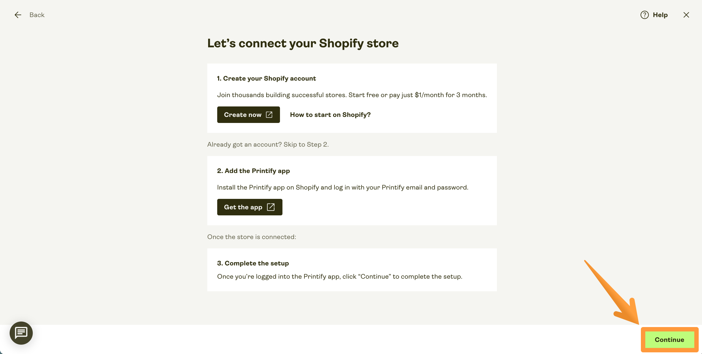
Task: Click the Step 1 description about pricing
Action: 352,95
